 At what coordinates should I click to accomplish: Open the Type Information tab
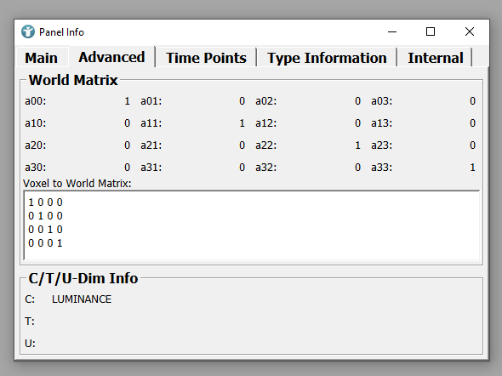tap(327, 58)
